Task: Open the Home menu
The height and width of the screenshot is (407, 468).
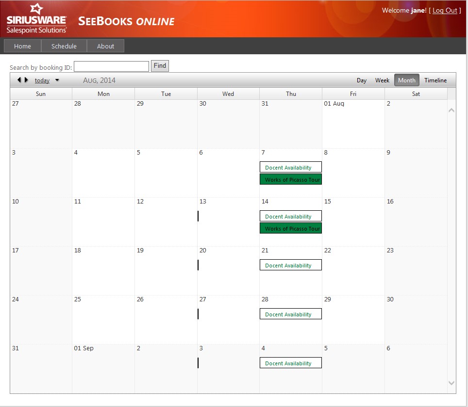Action: [22, 46]
